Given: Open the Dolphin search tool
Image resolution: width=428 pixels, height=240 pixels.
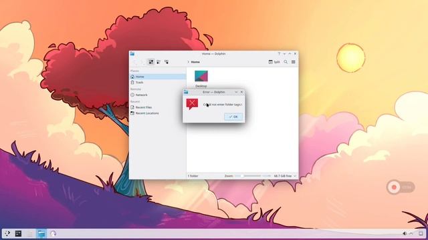Looking at the screenshot, I should click(x=286, y=62).
